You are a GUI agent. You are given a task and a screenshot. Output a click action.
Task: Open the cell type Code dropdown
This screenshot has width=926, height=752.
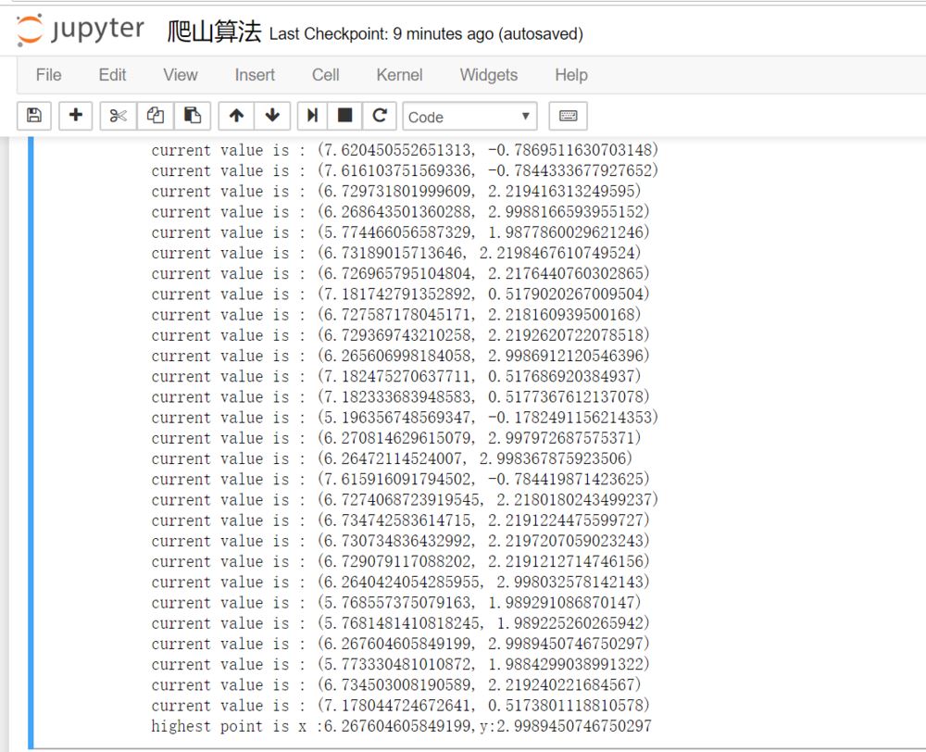coord(469,117)
